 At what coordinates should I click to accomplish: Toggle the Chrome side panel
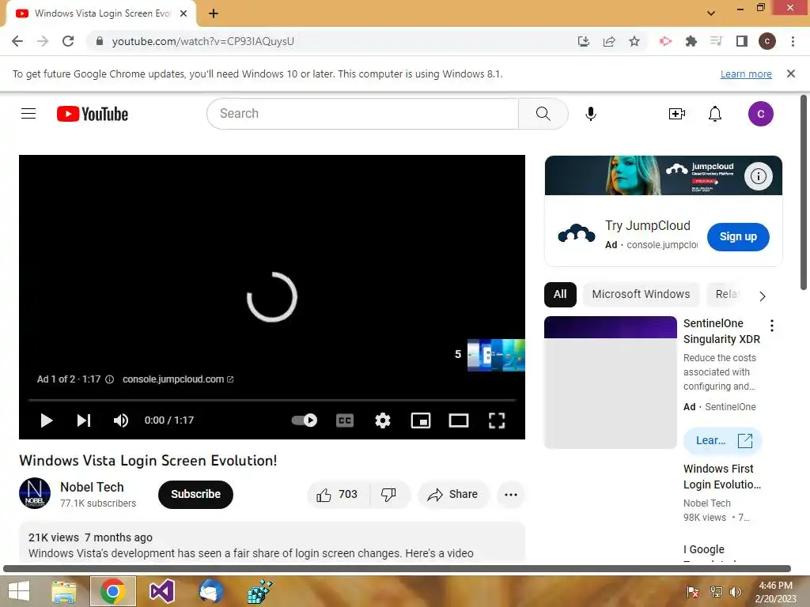(742, 41)
